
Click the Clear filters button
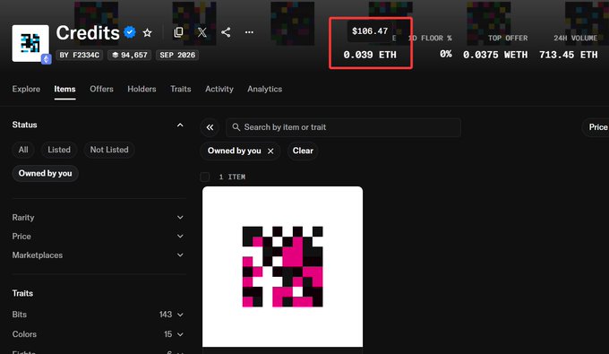(303, 151)
